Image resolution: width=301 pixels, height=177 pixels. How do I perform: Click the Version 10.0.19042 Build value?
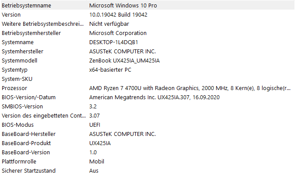pyautogui.click(x=118, y=15)
